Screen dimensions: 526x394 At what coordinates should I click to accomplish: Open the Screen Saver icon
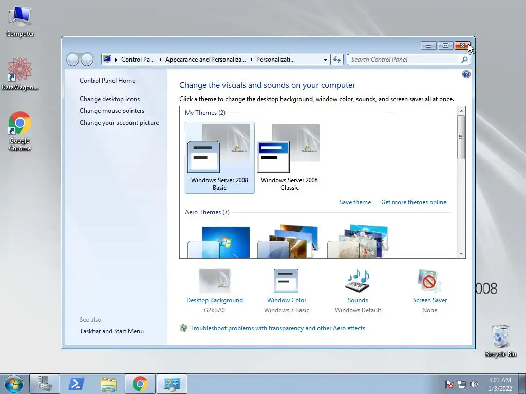coord(429,281)
